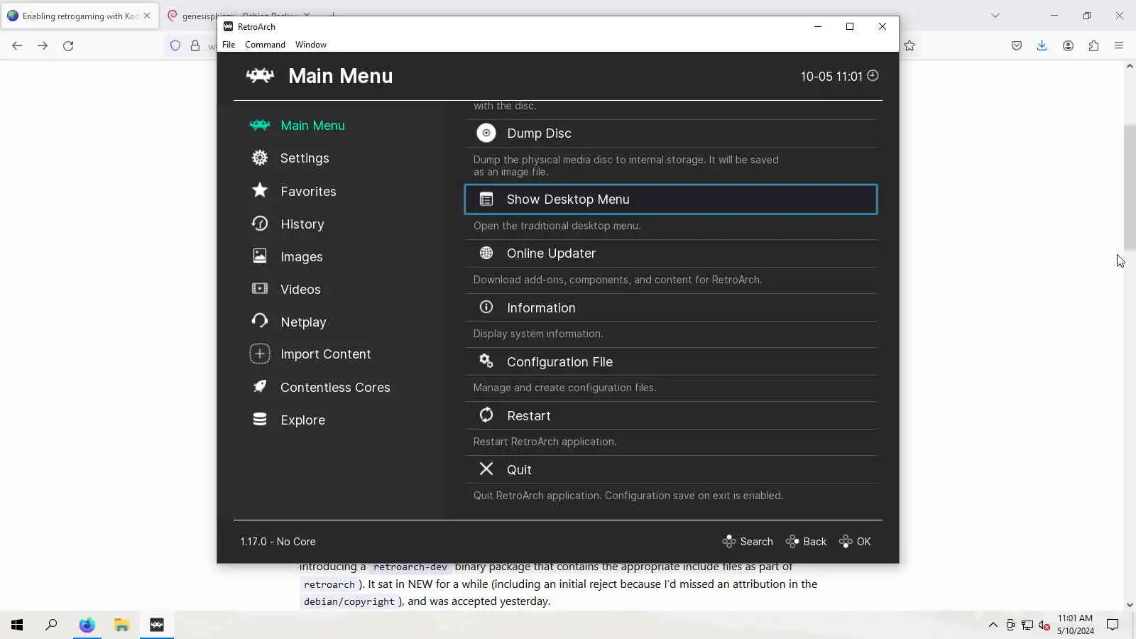
Task: Open Explore label in the sidebar
Action: pos(302,420)
